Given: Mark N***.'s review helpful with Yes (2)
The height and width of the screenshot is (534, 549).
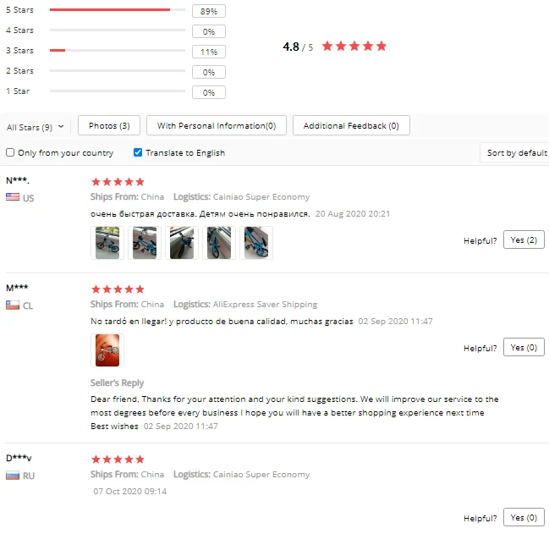Looking at the screenshot, I should [524, 239].
